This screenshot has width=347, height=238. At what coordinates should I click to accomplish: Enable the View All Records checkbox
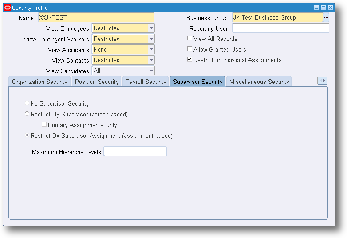(189, 38)
